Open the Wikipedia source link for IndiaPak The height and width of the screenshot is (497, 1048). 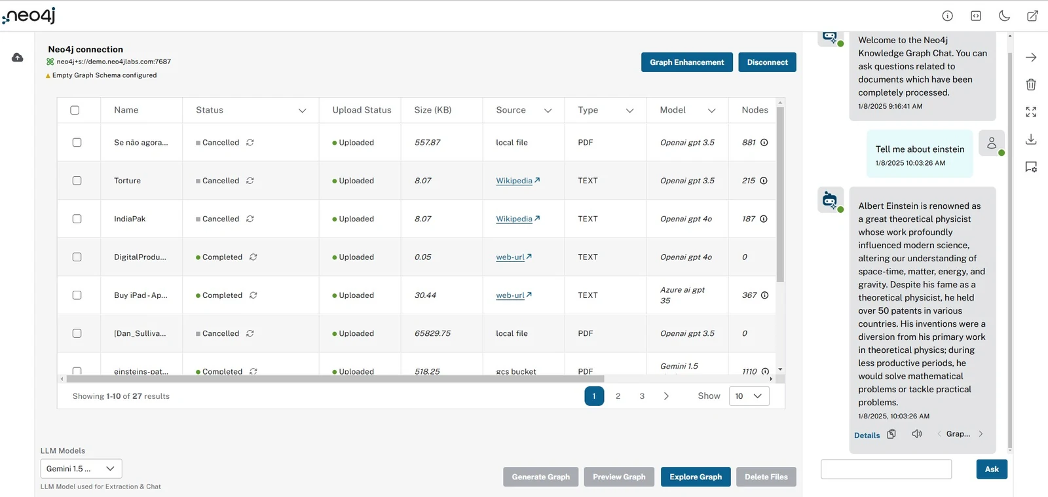pos(517,219)
